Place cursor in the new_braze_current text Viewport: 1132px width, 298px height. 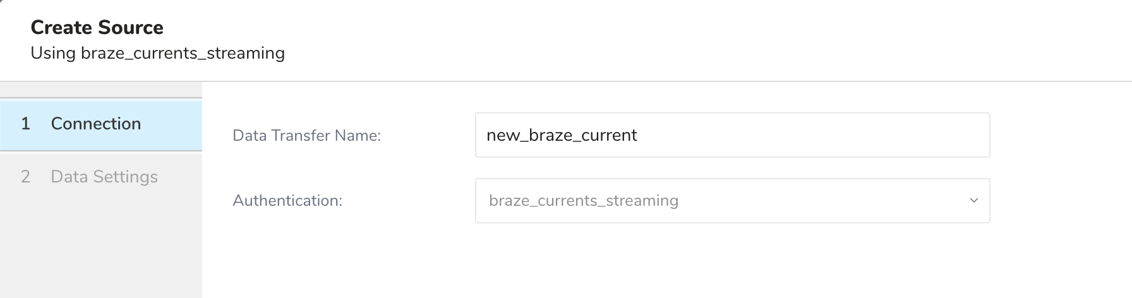click(x=561, y=135)
